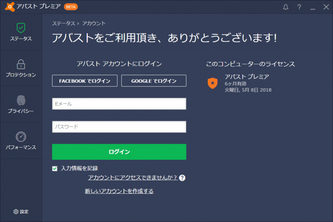Screen dimensions: 333x222
Task: Click 6ヶ月有効 license validity text
Action: [235, 84]
